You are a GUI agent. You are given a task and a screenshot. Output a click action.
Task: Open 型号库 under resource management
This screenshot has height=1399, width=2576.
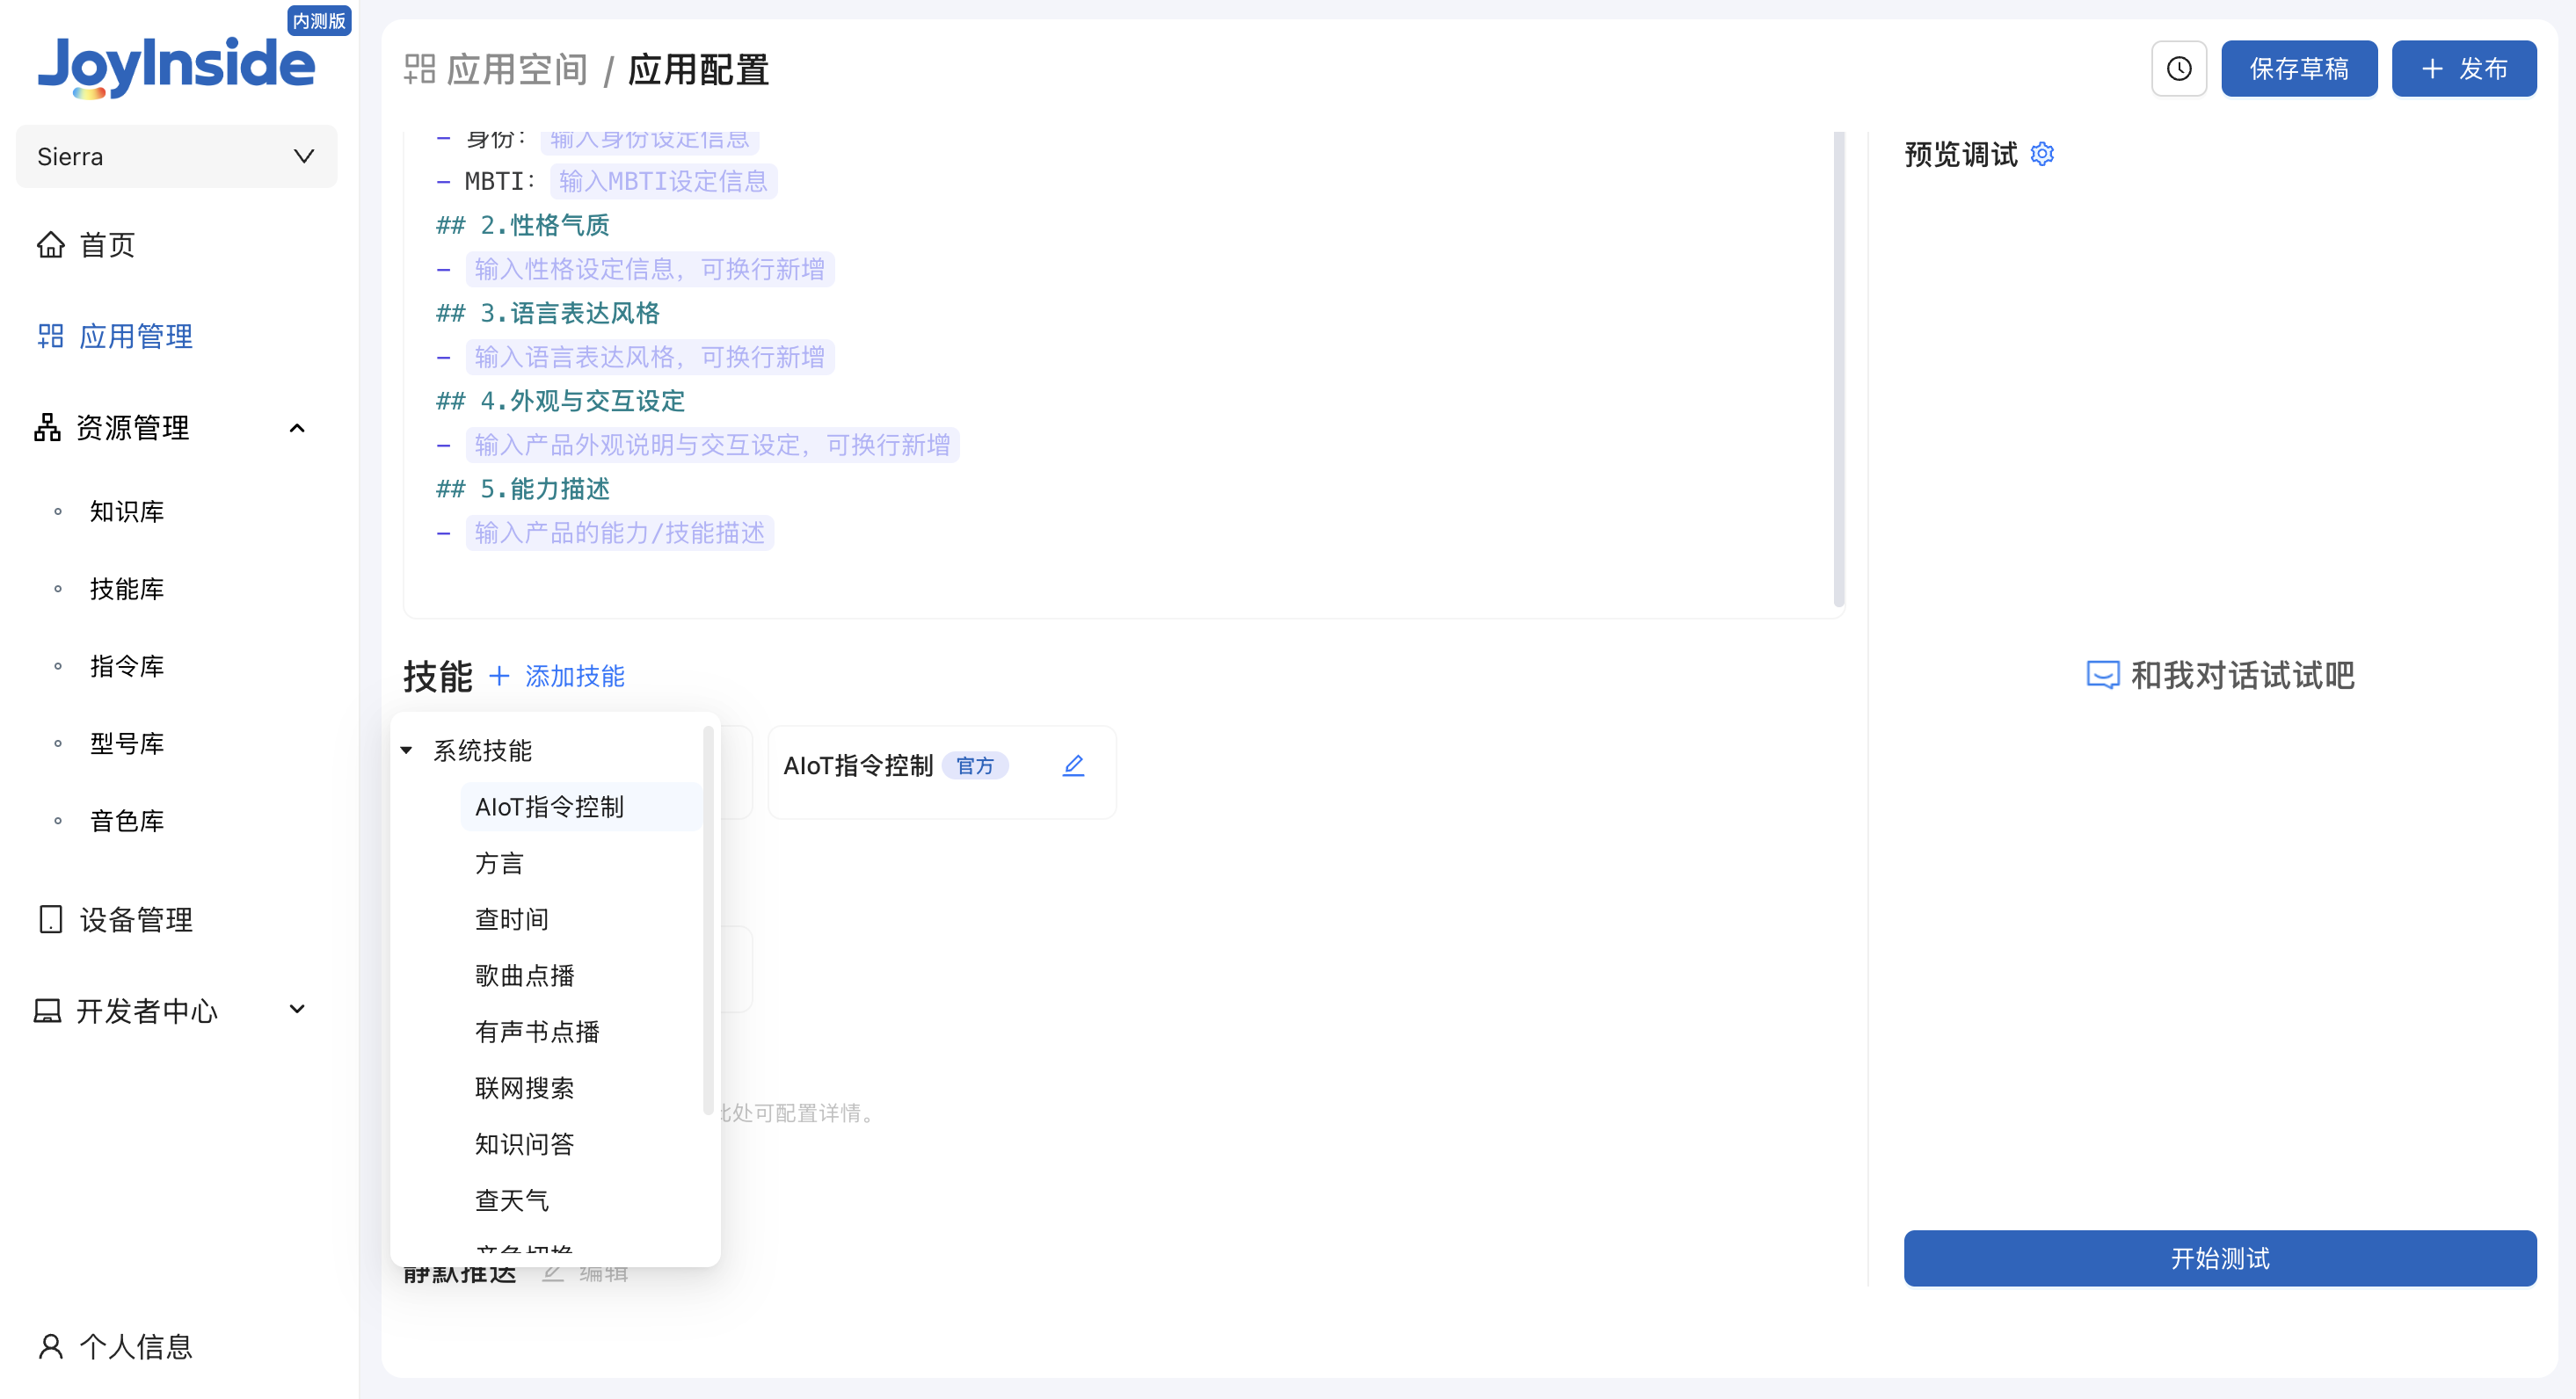point(127,743)
